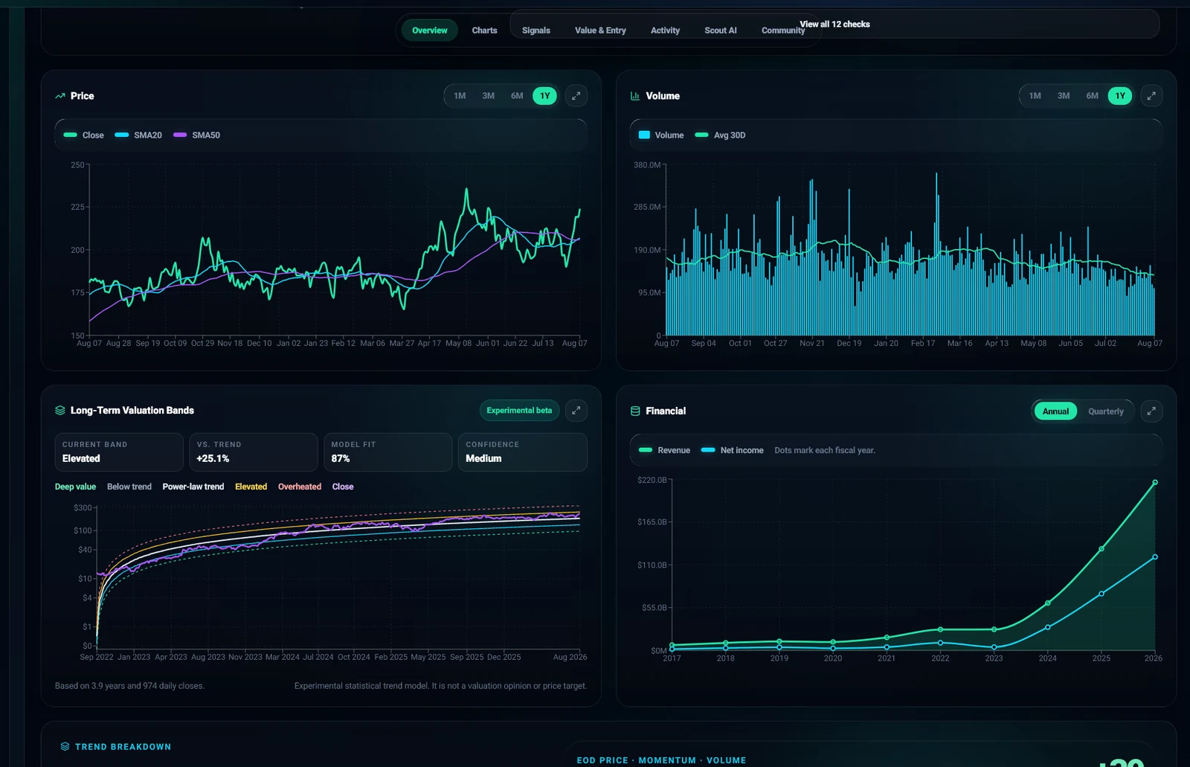Set Volume chart range to 3M
Screen dimensions: 1190x767
click(x=1064, y=96)
